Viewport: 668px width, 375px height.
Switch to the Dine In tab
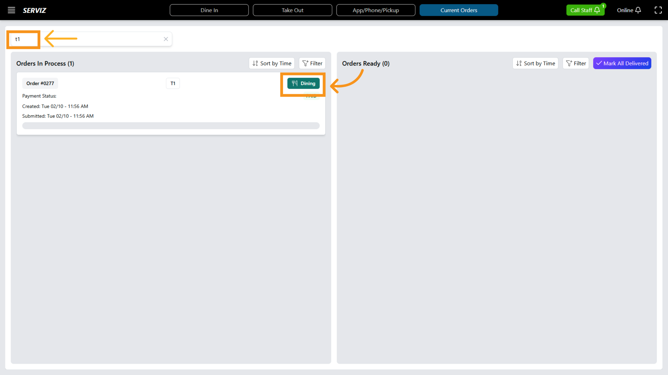tap(209, 10)
